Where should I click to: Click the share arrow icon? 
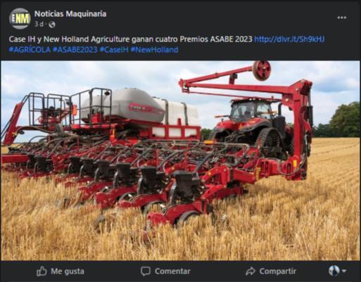coord(251,271)
